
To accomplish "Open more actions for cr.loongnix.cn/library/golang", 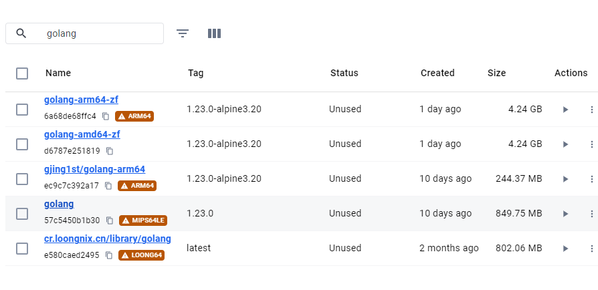I will (591, 249).
